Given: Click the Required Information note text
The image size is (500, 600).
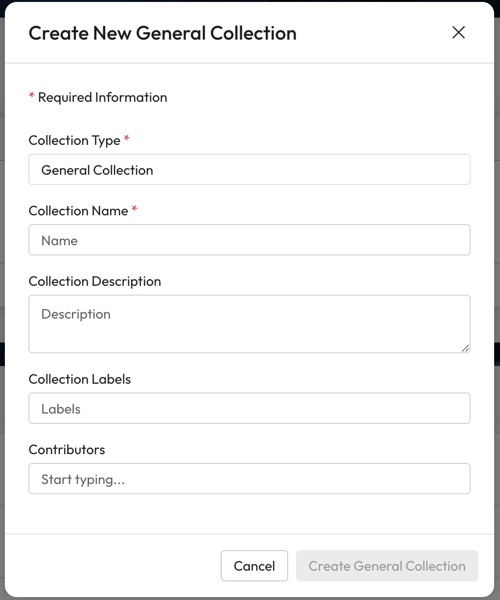Looking at the screenshot, I should [102, 97].
